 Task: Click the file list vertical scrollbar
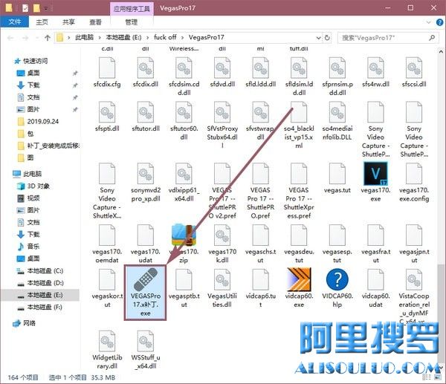[x=441, y=313]
